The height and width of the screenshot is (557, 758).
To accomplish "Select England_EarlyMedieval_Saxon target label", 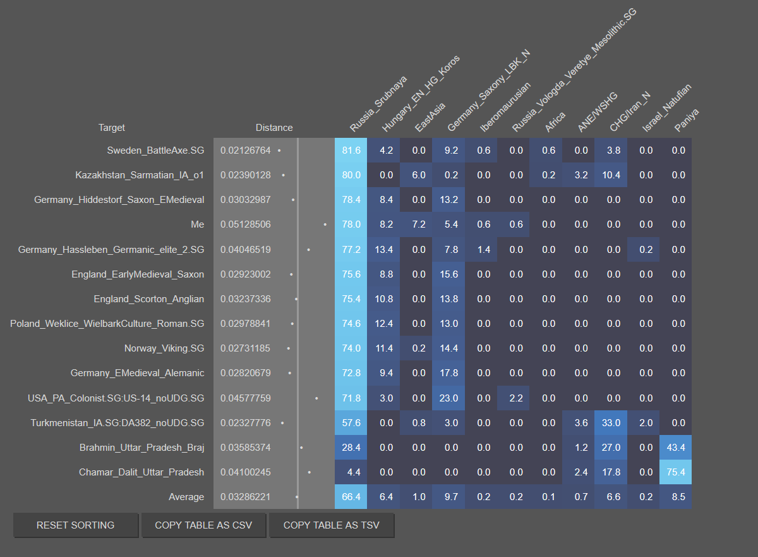I will tap(138, 274).
